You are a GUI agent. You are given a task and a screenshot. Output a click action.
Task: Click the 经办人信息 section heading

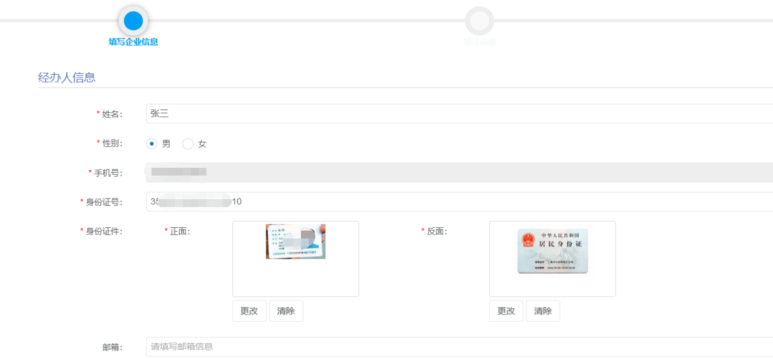[x=67, y=77]
